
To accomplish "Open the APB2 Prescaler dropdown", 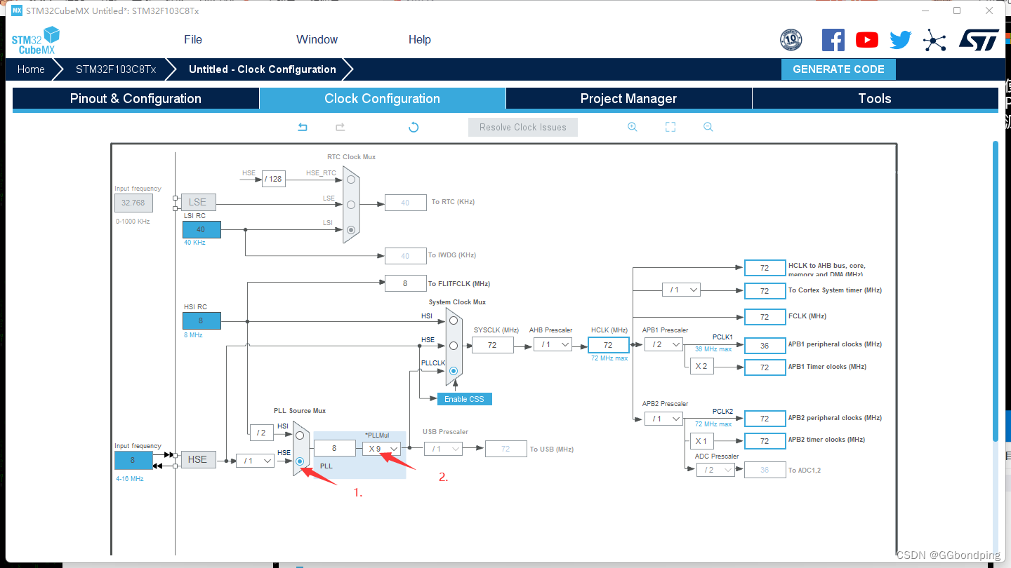I will click(663, 419).
